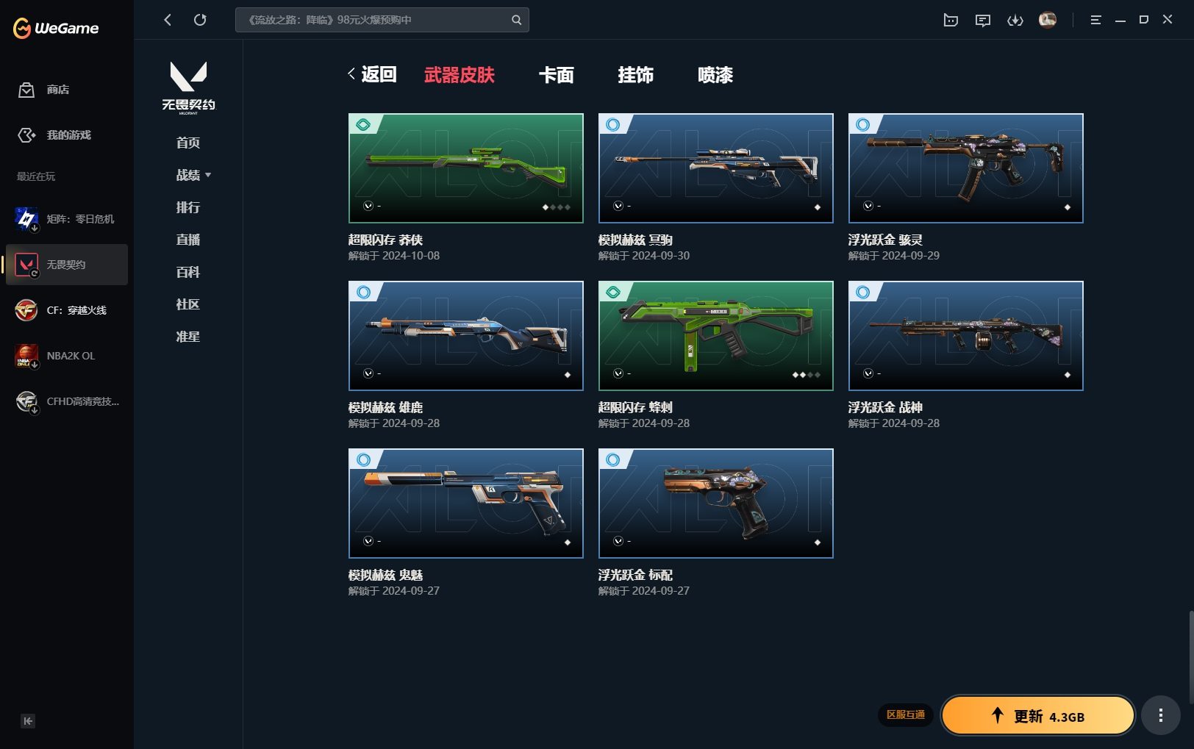Click the Valorant 无畏契约 logo
The height and width of the screenshot is (749, 1194).
pyautogui.click(x=188, y=87)
